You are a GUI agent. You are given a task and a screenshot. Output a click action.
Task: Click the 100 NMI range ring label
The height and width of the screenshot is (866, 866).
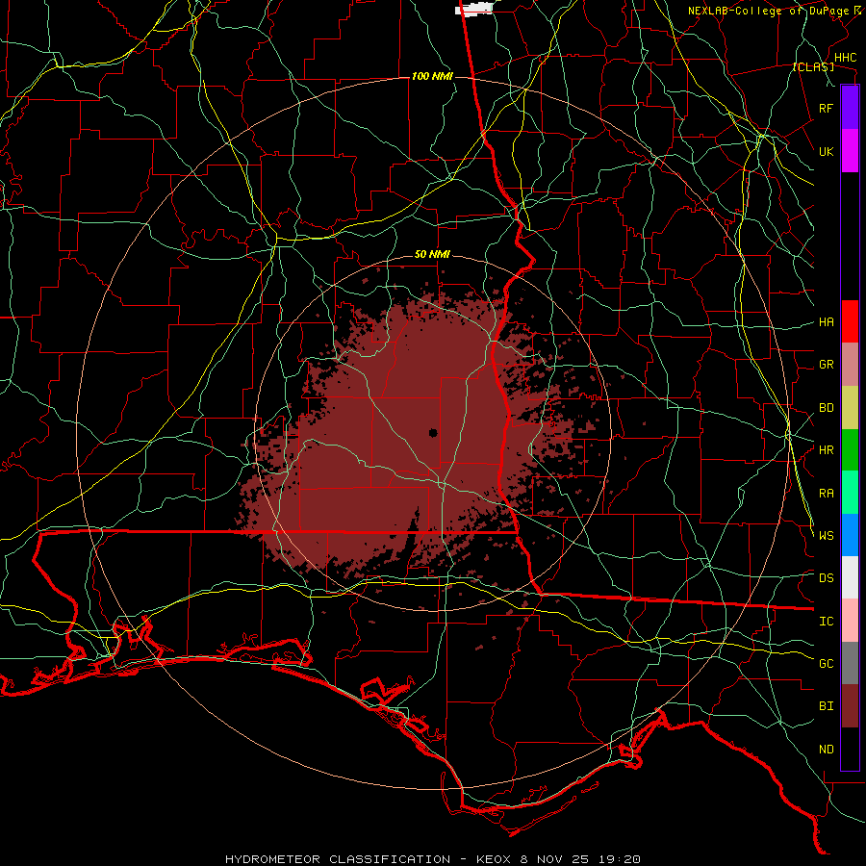point(432,76)
